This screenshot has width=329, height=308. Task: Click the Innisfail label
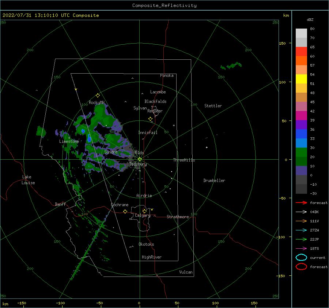point(148,133)
